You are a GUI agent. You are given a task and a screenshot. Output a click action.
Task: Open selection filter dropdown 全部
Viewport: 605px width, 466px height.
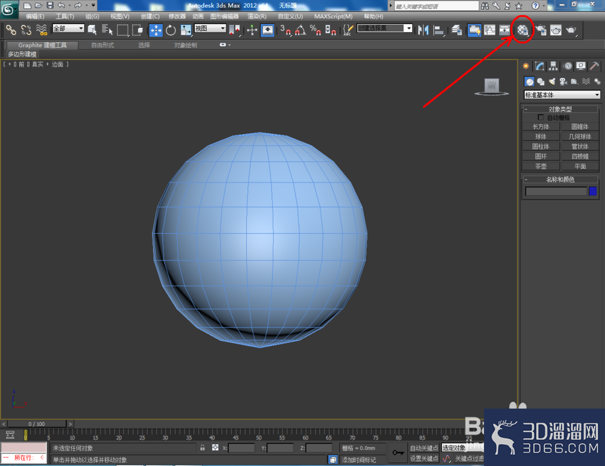pyautogui.click(x=68, y=28)
